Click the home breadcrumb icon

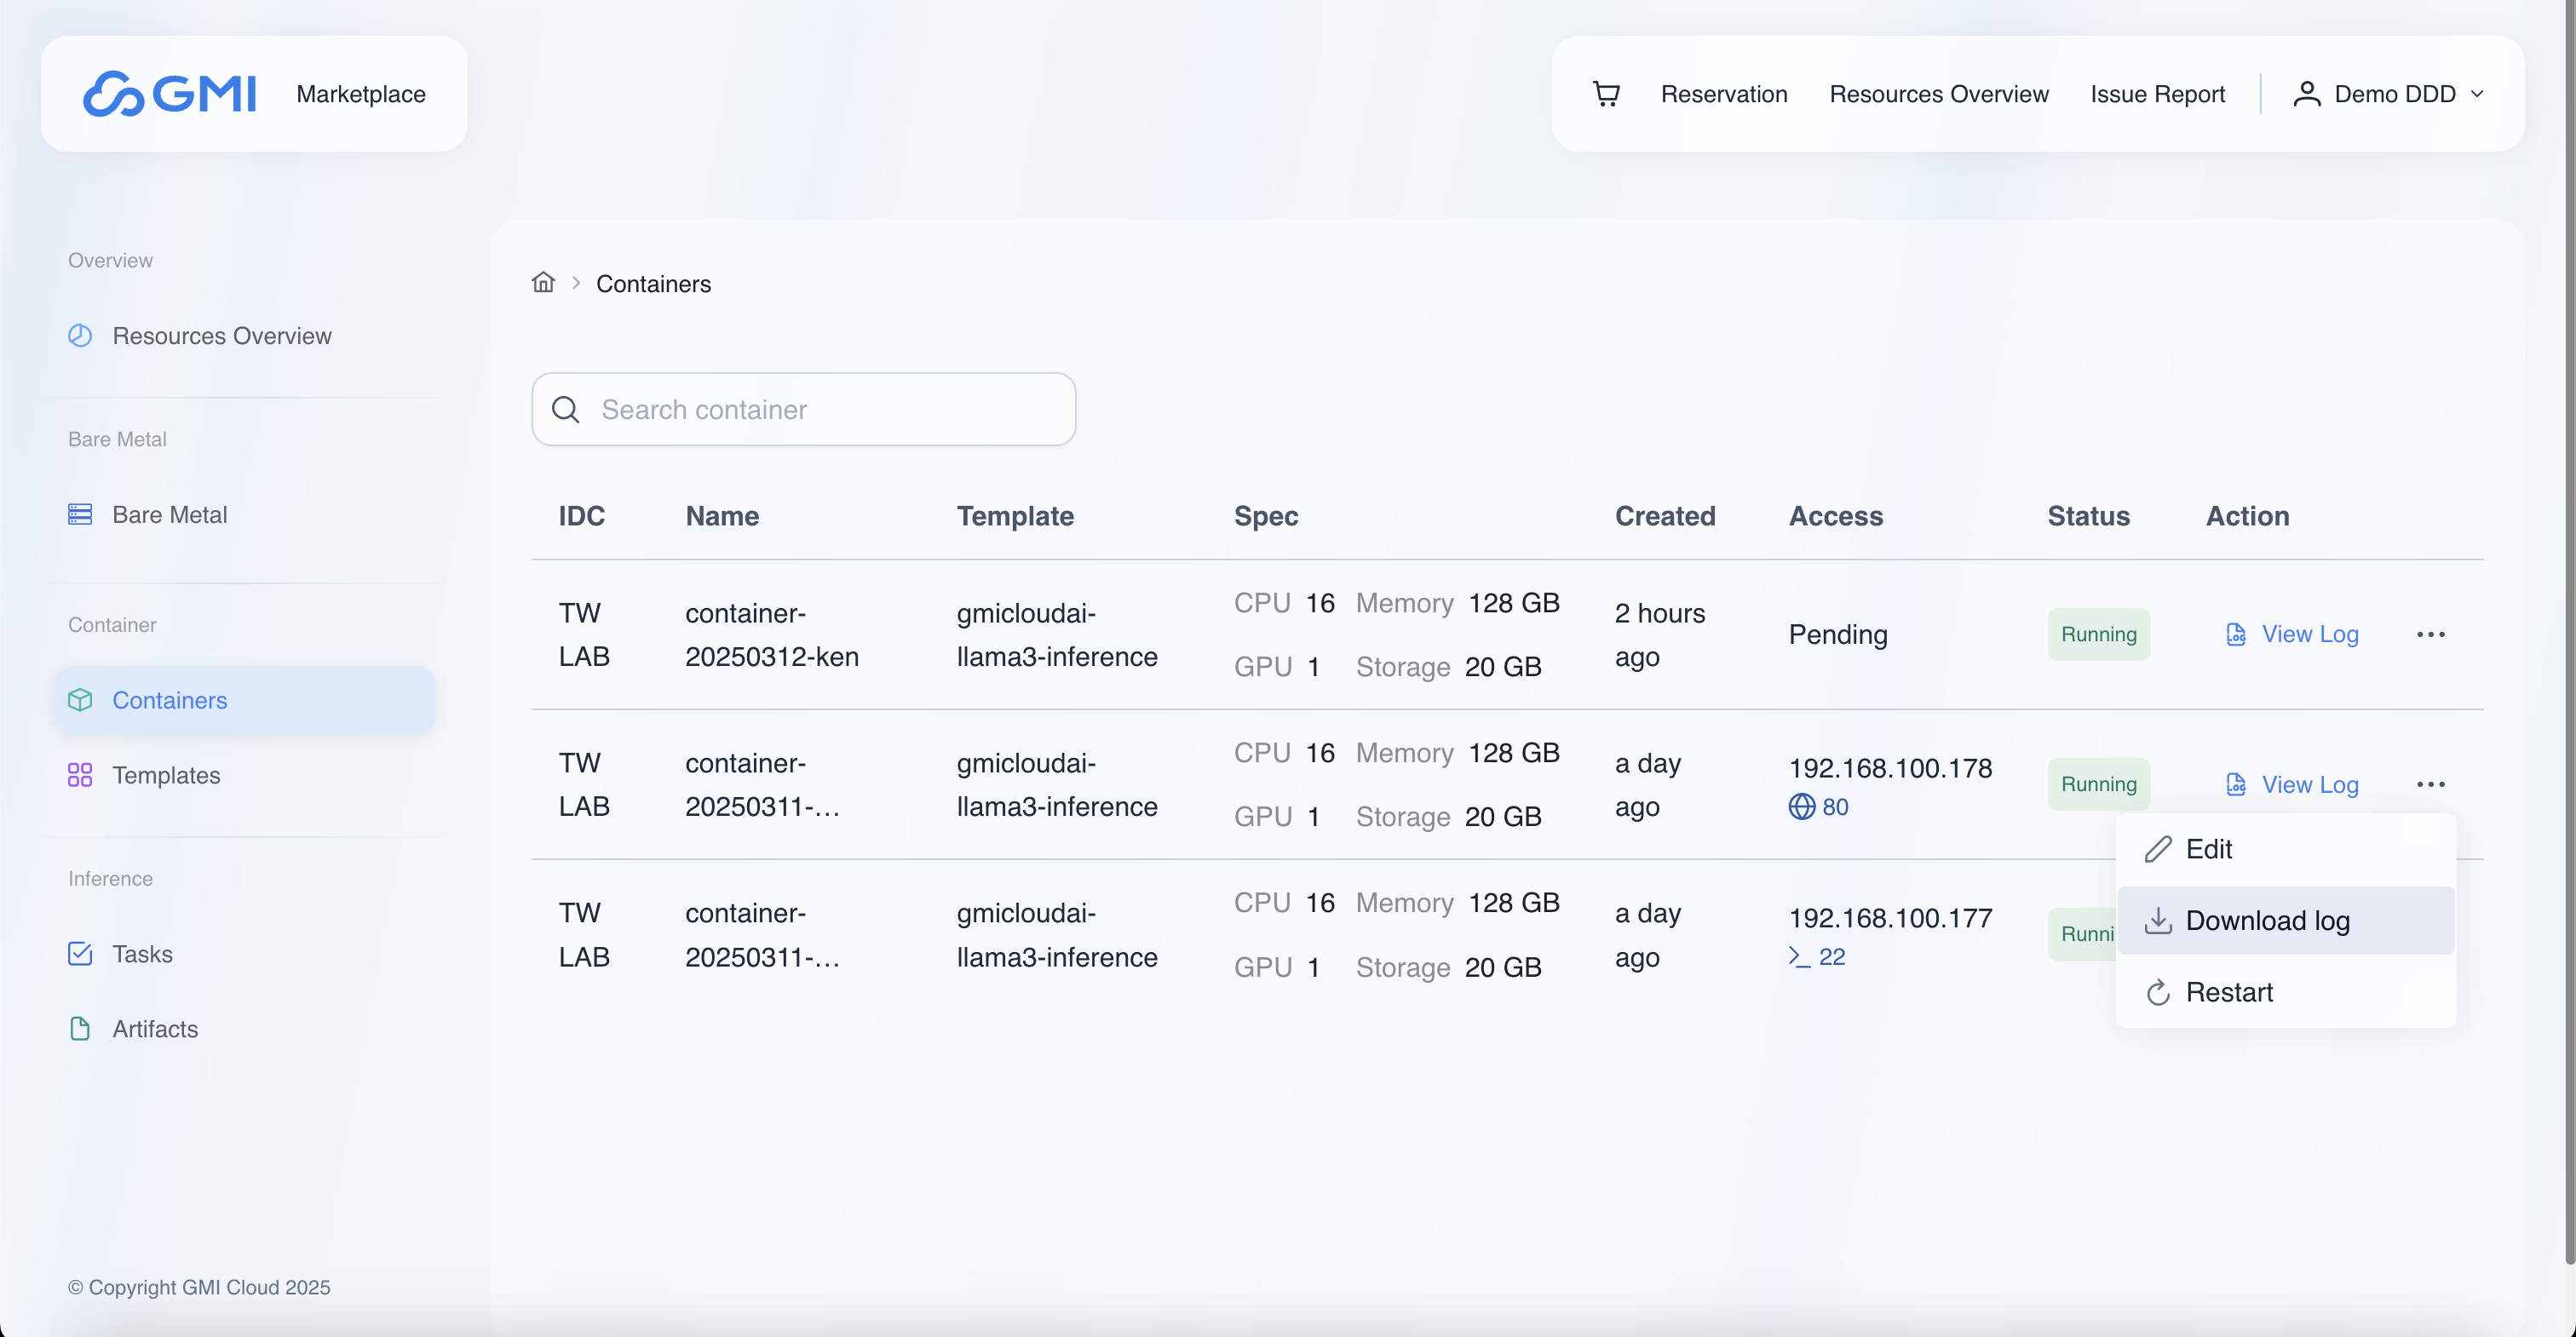(543, 282)
